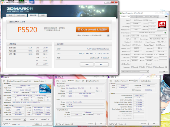
Task: Toggle the PhysX checkbox in GPU-Z
Action: tap(147, 67)
